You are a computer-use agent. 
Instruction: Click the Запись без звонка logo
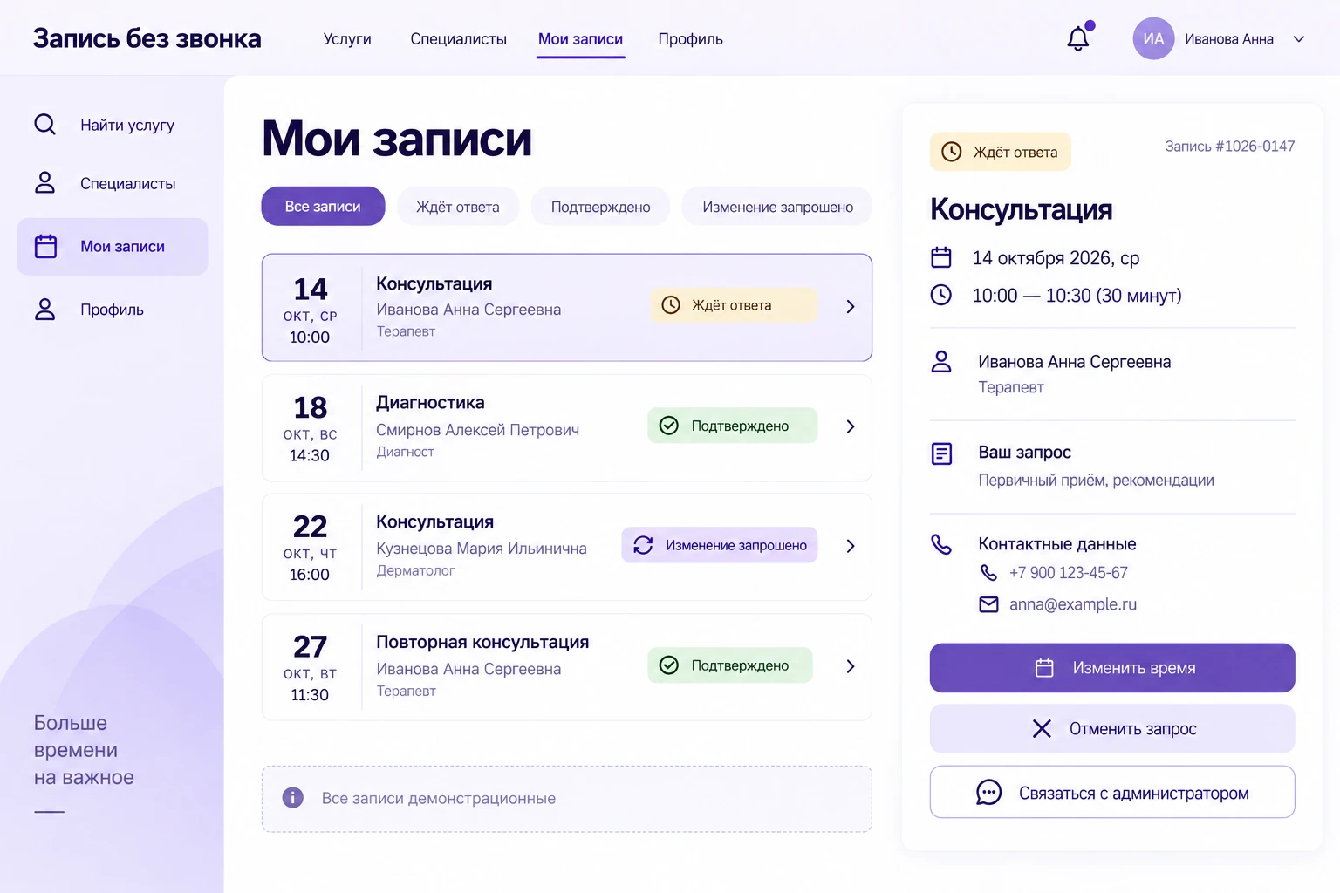[147, 38]
